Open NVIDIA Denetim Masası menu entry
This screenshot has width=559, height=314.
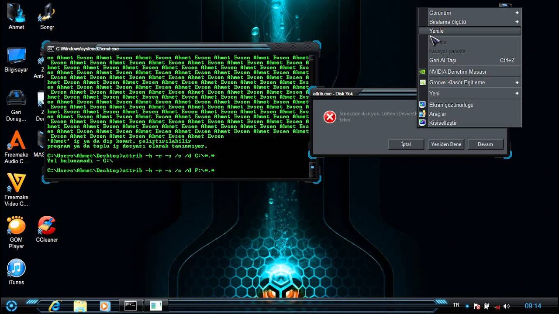469,72
